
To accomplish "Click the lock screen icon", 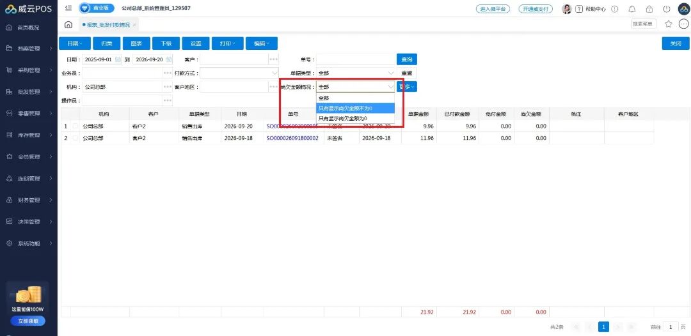I will [649, 9].
